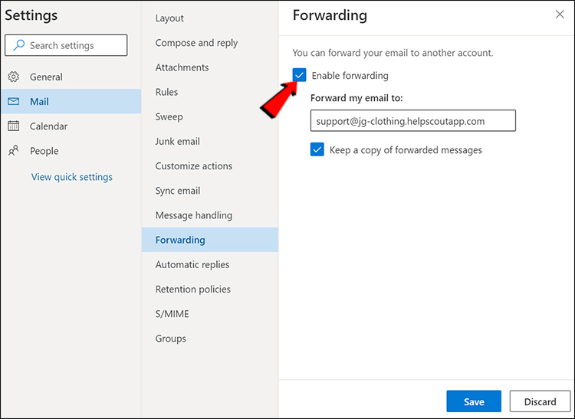Click the search magnifier icon
Viewport: 575px width, 419px height.
click(x=18, y=45)
